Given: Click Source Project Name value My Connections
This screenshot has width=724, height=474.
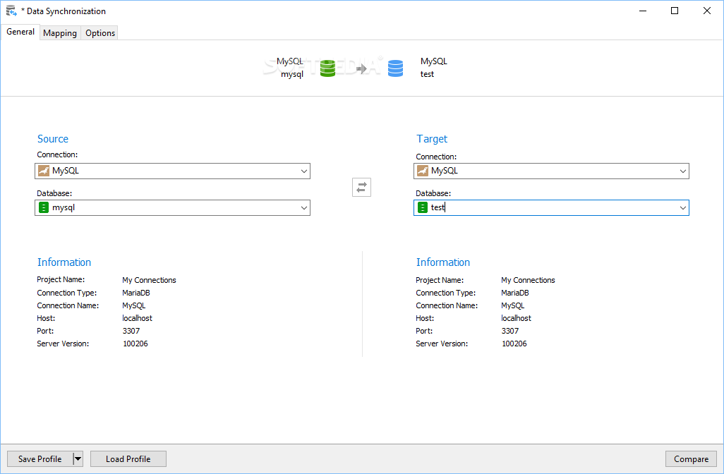Looking at the screenshot, I should [149, 280].
